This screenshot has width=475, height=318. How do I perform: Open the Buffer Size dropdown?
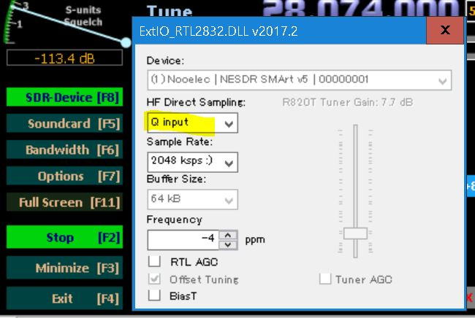click(x=193, y=200)
